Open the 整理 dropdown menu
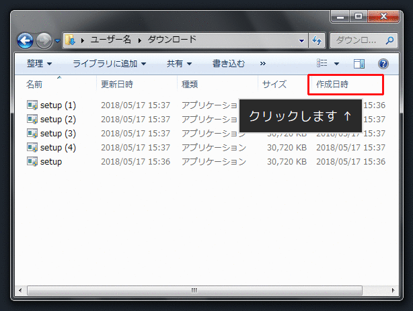The image size is (413, 311). click(x=39, y=64)
